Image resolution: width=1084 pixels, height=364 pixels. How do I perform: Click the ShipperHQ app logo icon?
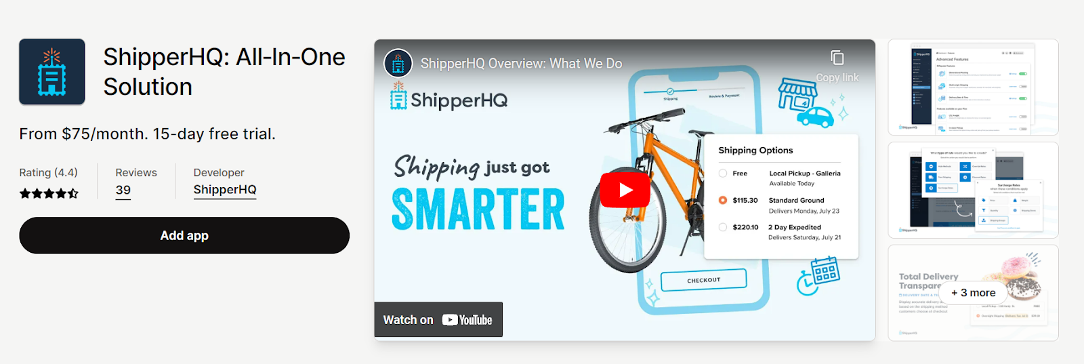tap(52, 72)
